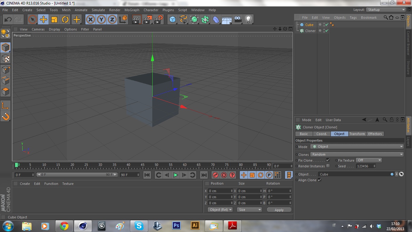Click the light bulb Light object icon

[248, 20]
